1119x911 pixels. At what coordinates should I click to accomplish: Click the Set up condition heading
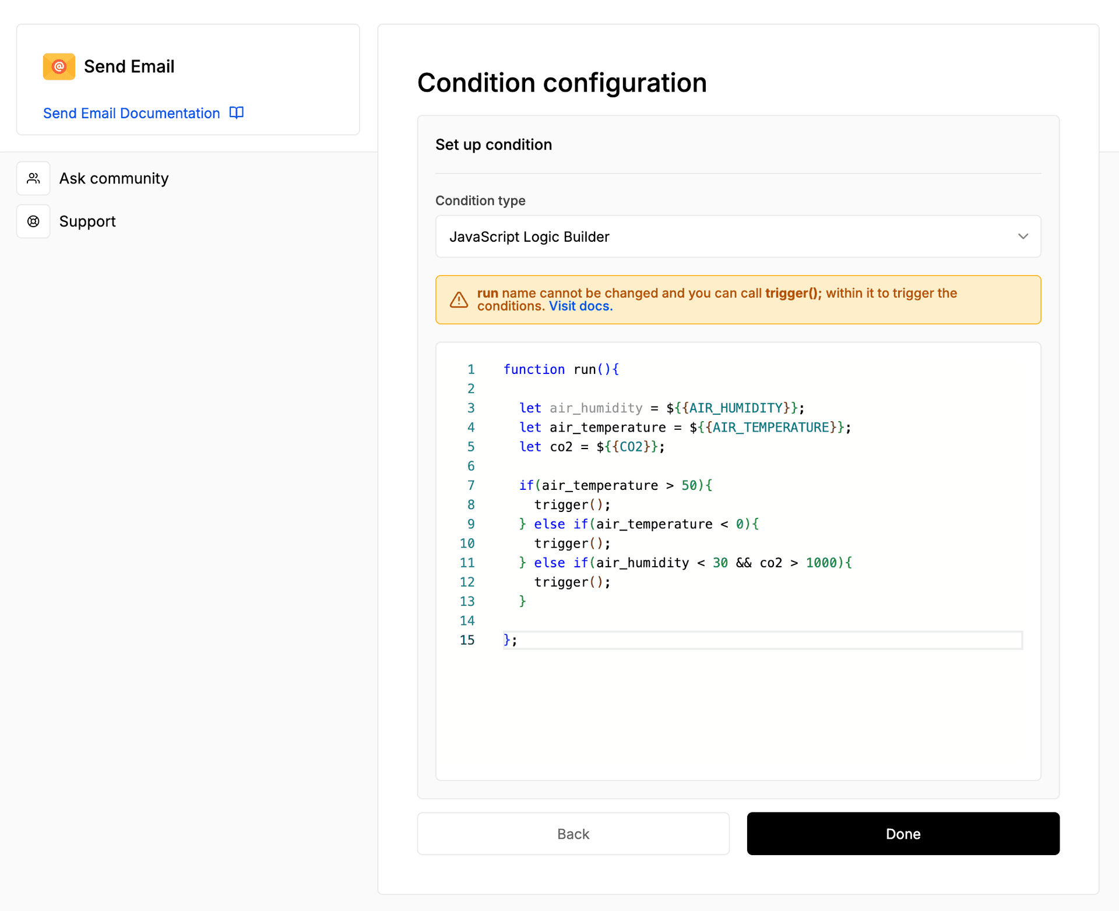tap(494, 144)
